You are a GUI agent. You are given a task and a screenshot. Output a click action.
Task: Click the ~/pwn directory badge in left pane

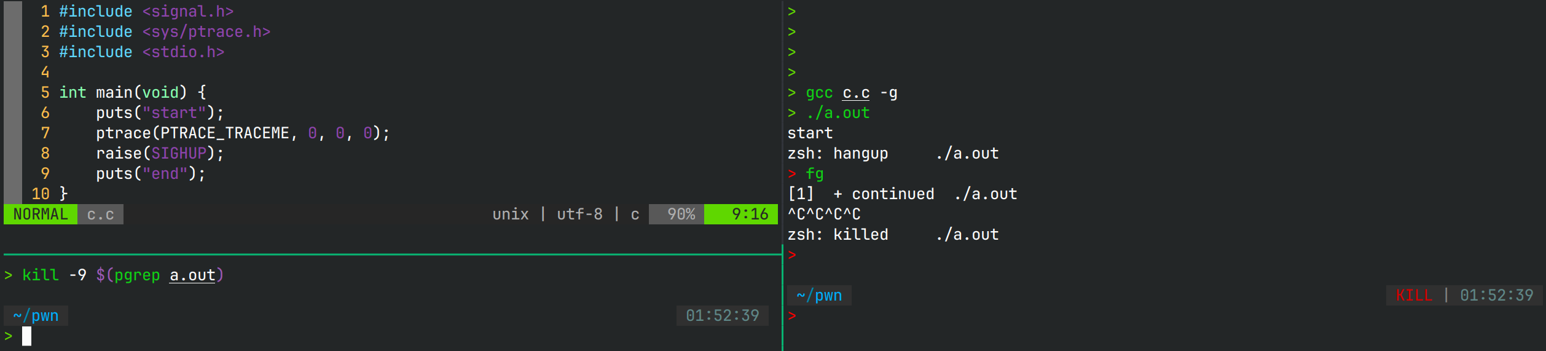tap(36, 316)
